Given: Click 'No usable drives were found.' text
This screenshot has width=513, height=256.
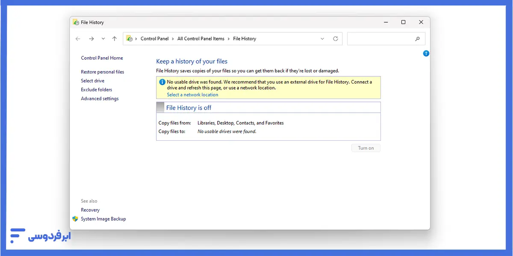Looking at the screenshot, I should coord(227,131).
